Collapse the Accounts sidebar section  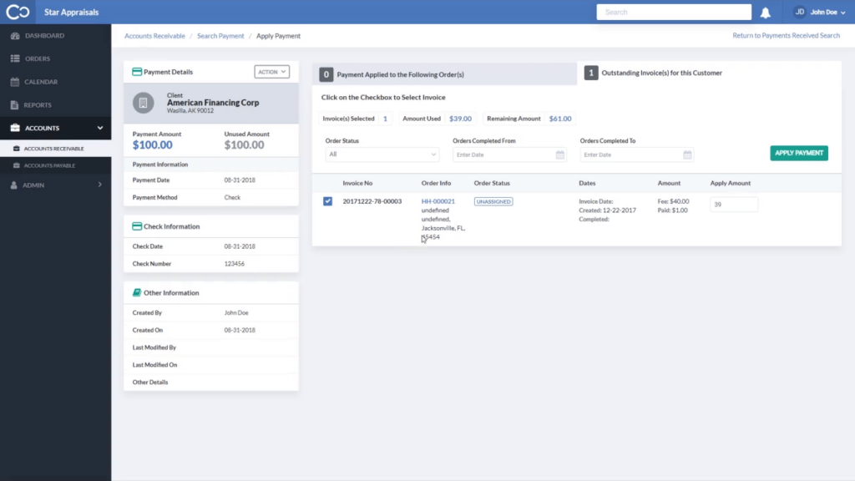(x=100, y=128)
